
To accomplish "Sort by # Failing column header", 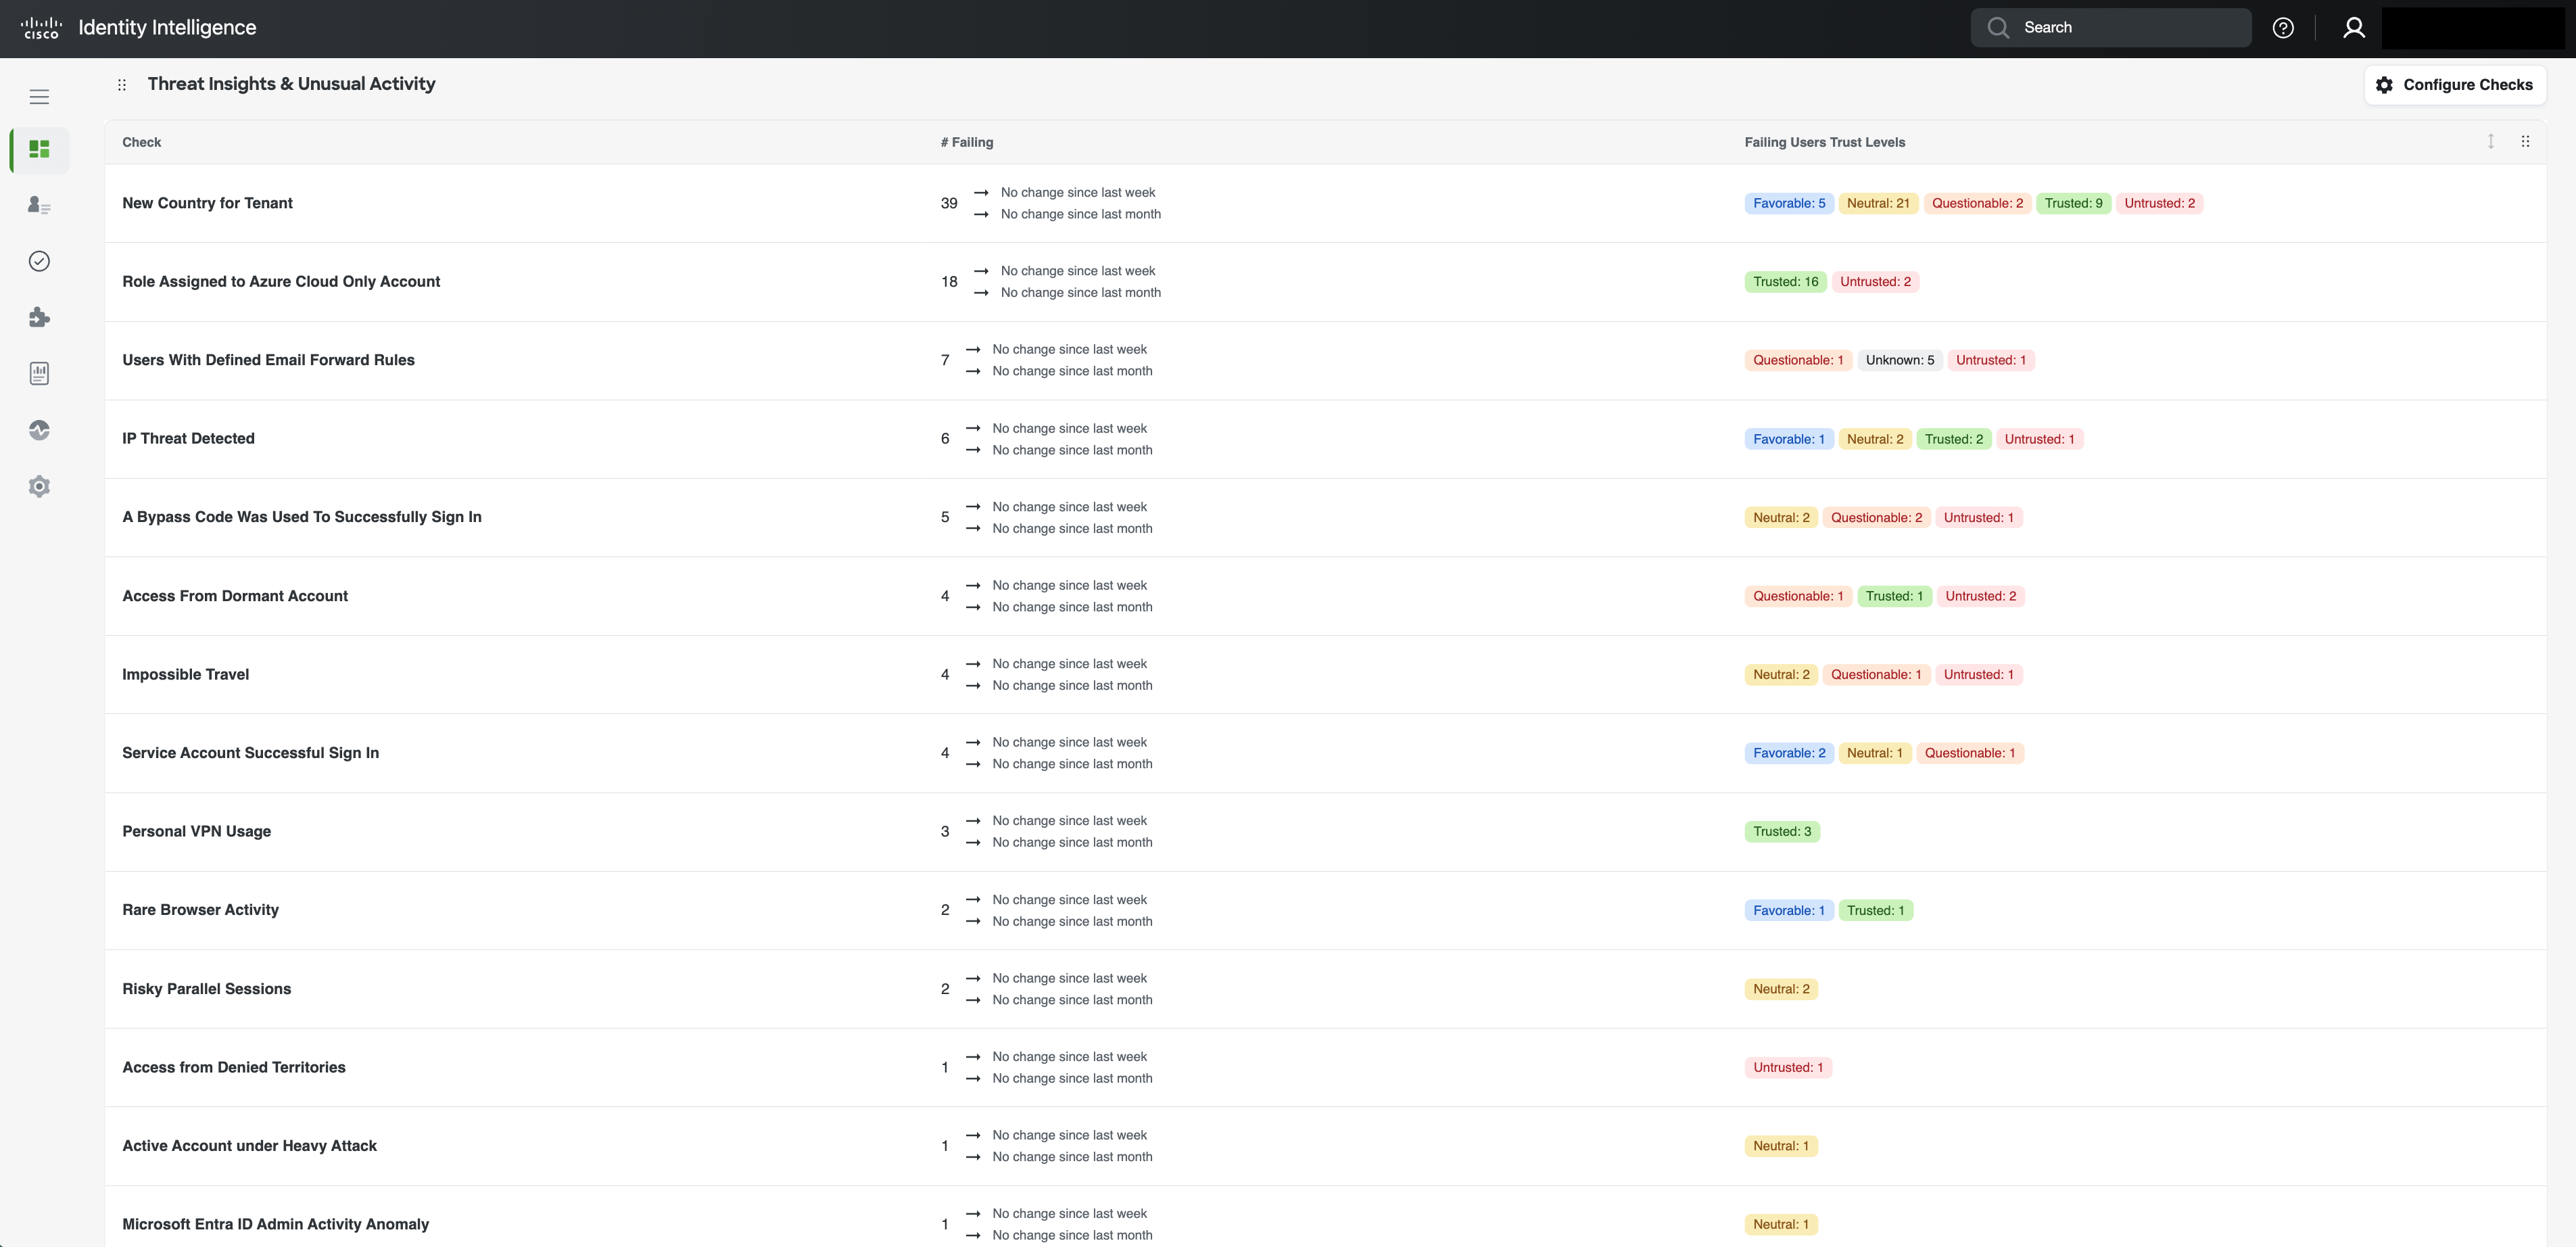I will click(x=966, y=142).
